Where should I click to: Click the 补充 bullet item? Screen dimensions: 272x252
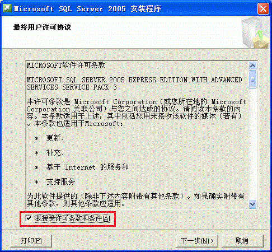pos(55,153)
